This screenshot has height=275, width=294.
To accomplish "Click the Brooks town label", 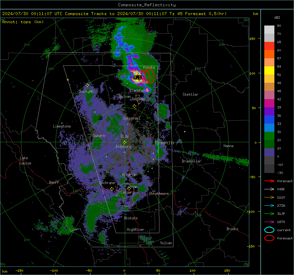I will tap(232, 229).
